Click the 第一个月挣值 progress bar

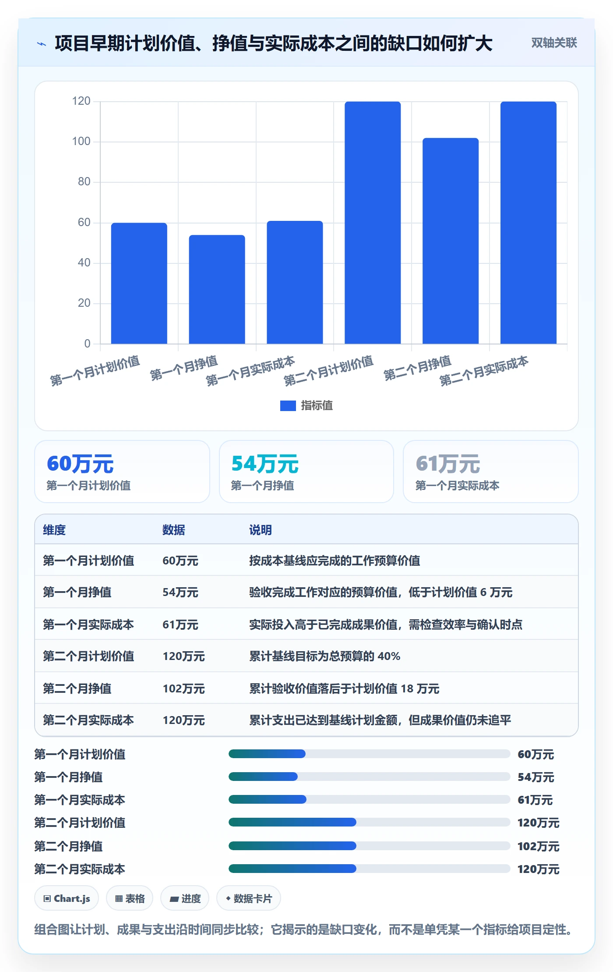[370, 777]
